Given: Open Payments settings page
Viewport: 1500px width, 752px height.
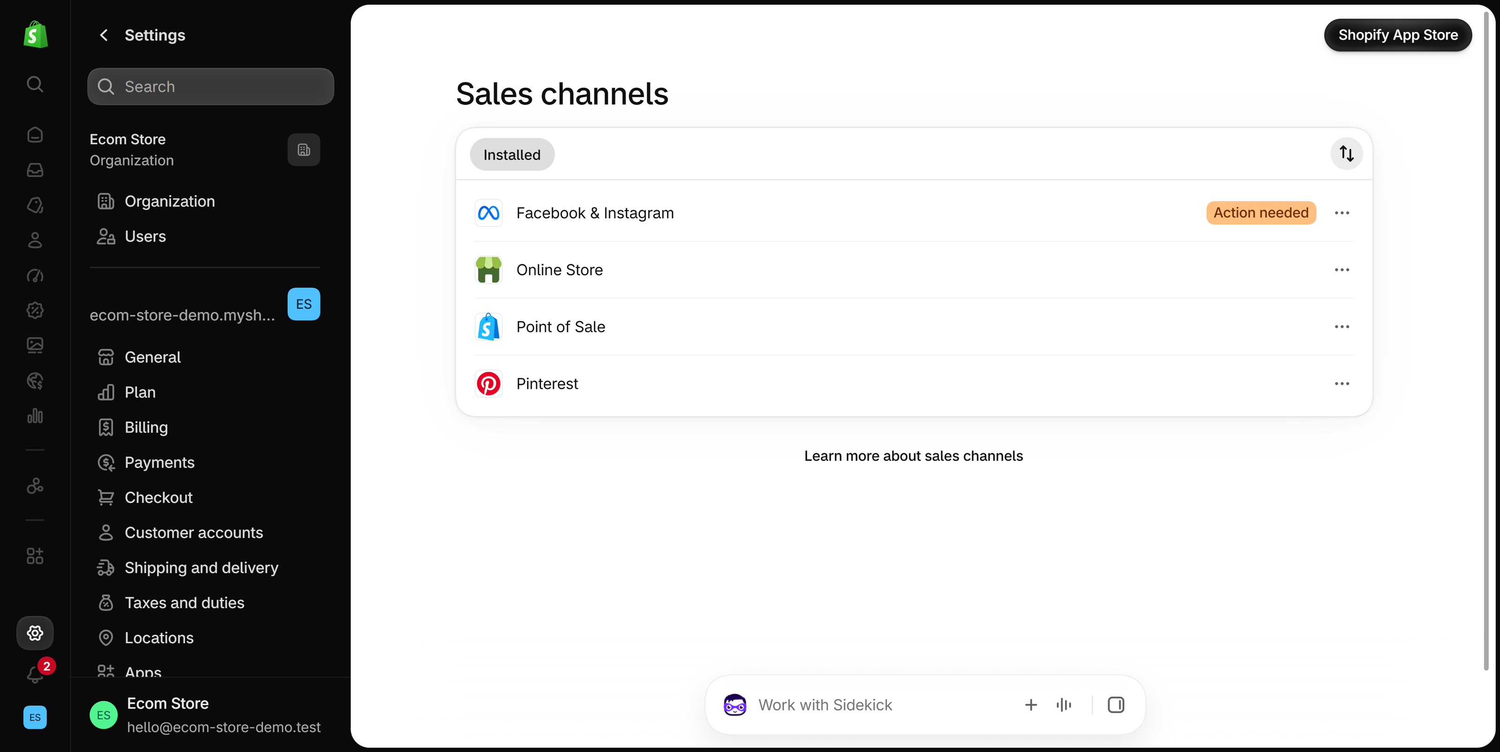Looking at the screenshot, I should click(x=204, y=463).
